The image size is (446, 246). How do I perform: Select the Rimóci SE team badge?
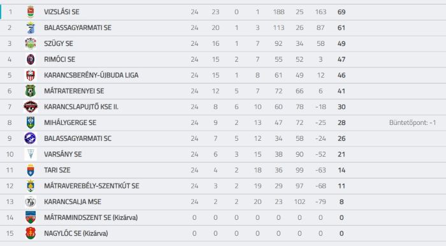pyautogui.click(x=31, y=59)
